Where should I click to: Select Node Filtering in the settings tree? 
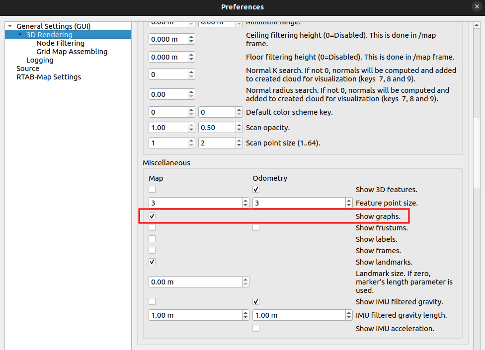tap(60, 43)
